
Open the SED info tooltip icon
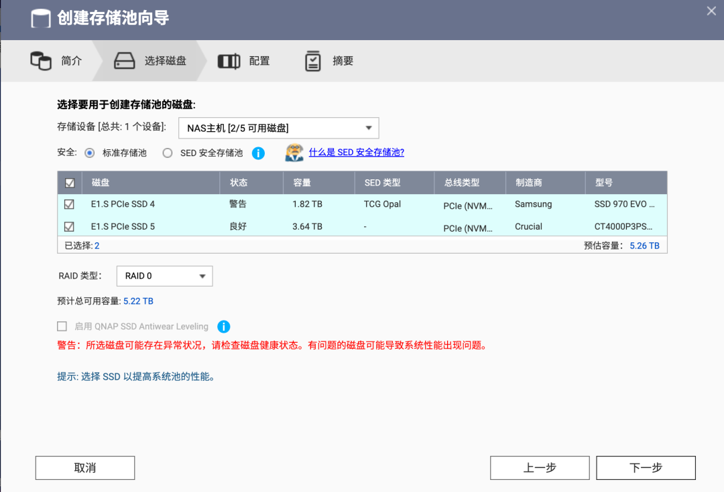pyautogui.click(x=258, y=153)
